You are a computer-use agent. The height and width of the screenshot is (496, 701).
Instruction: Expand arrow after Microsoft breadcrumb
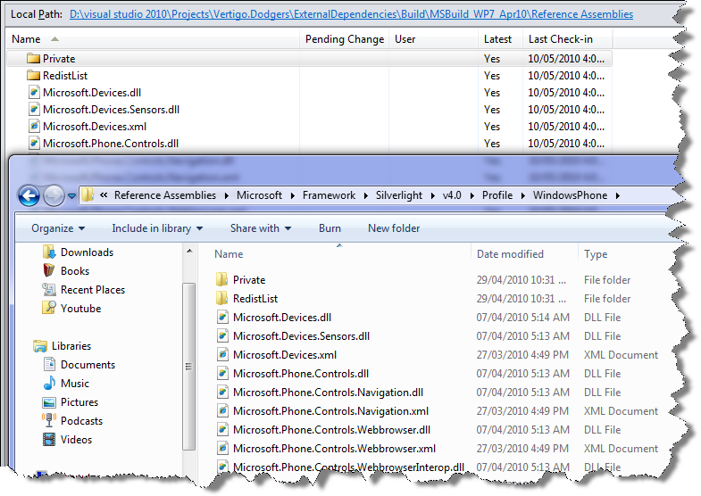(292, 195)
